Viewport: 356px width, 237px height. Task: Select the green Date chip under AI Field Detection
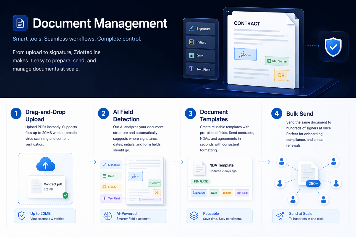click(111, 176)
